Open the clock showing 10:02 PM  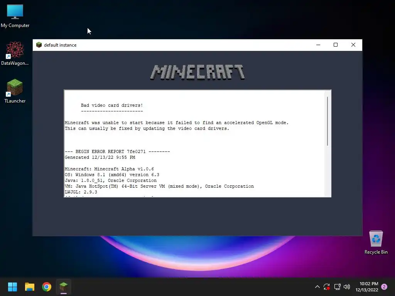pyautogui.click(x=367, y=287)
